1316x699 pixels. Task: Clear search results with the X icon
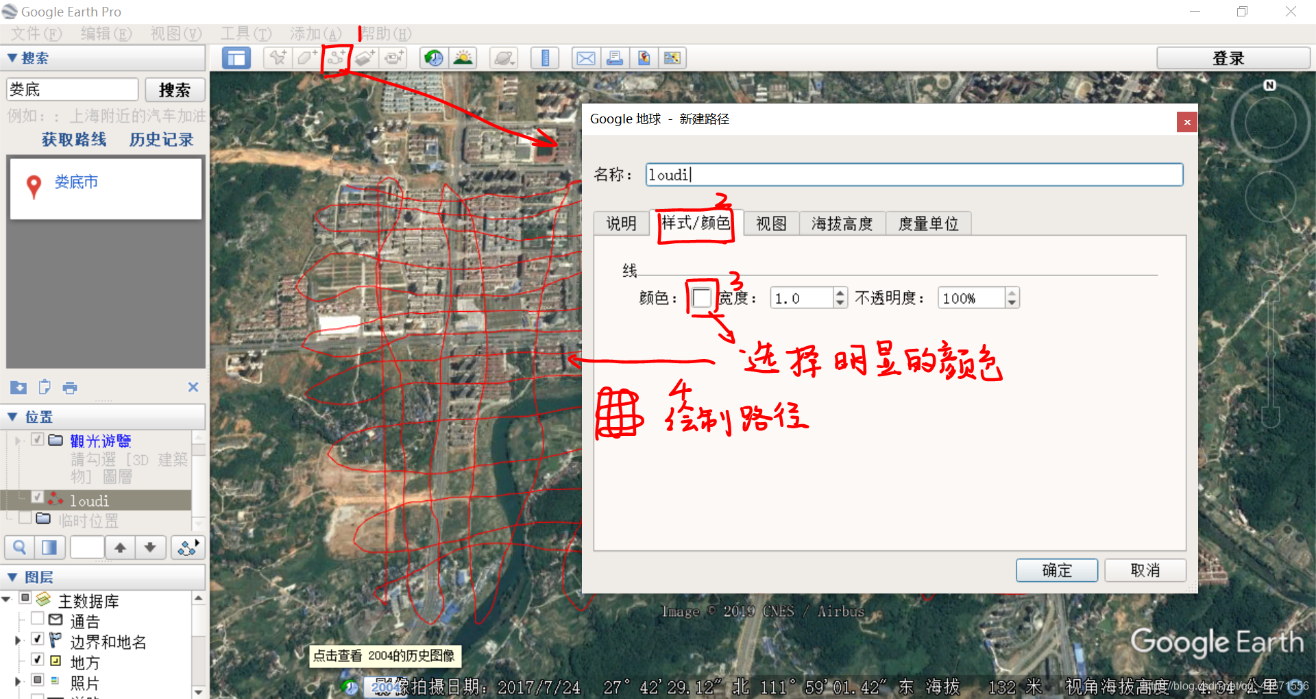pyautogui.click(x=193, y=387)
